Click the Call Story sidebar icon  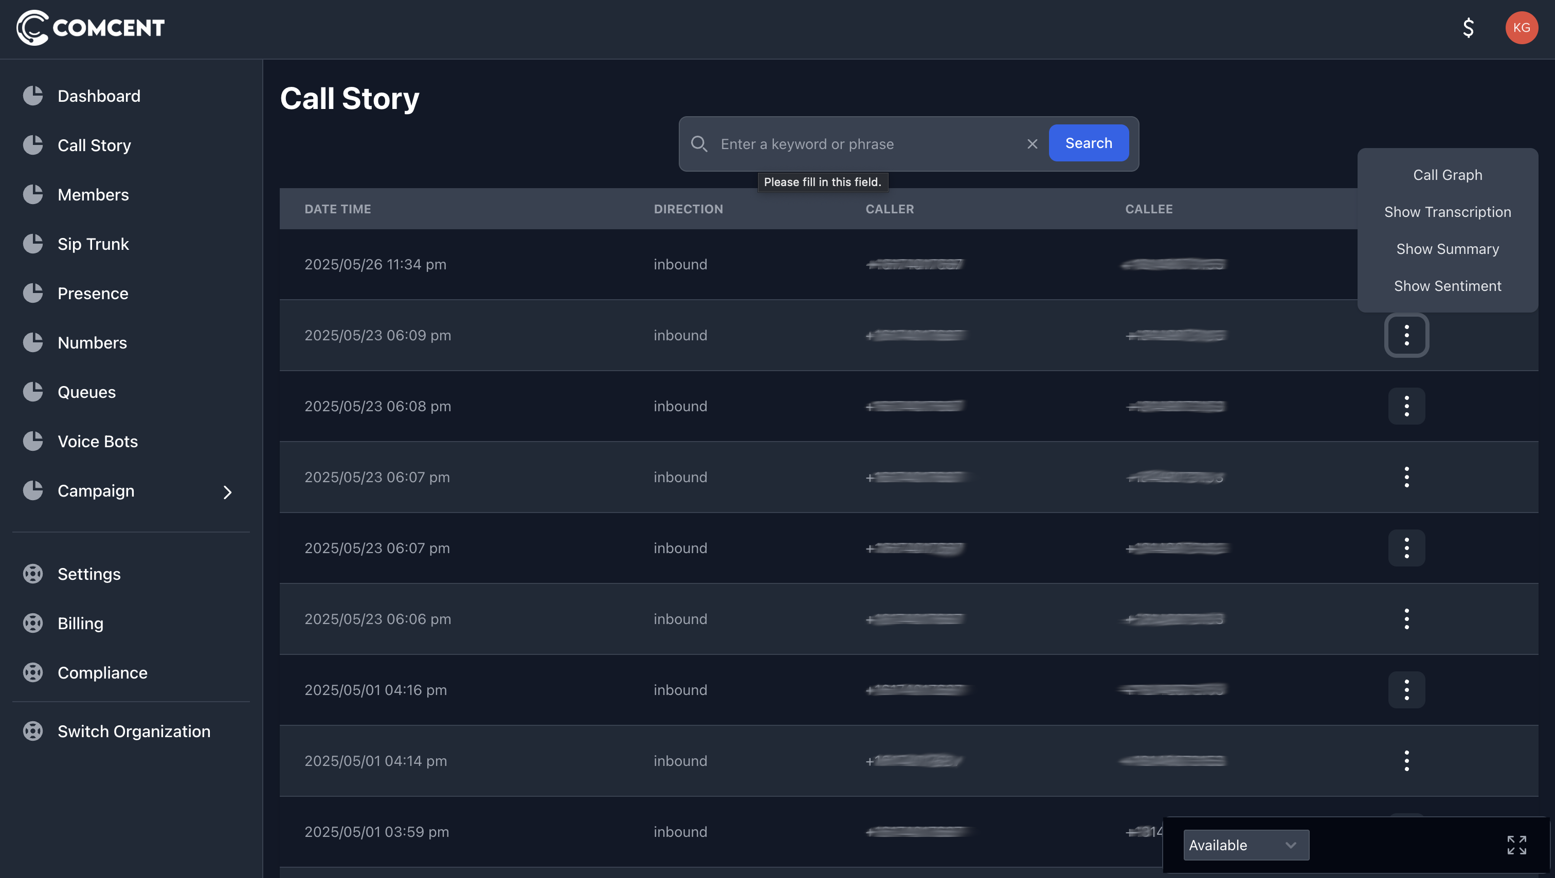[33, 145]
